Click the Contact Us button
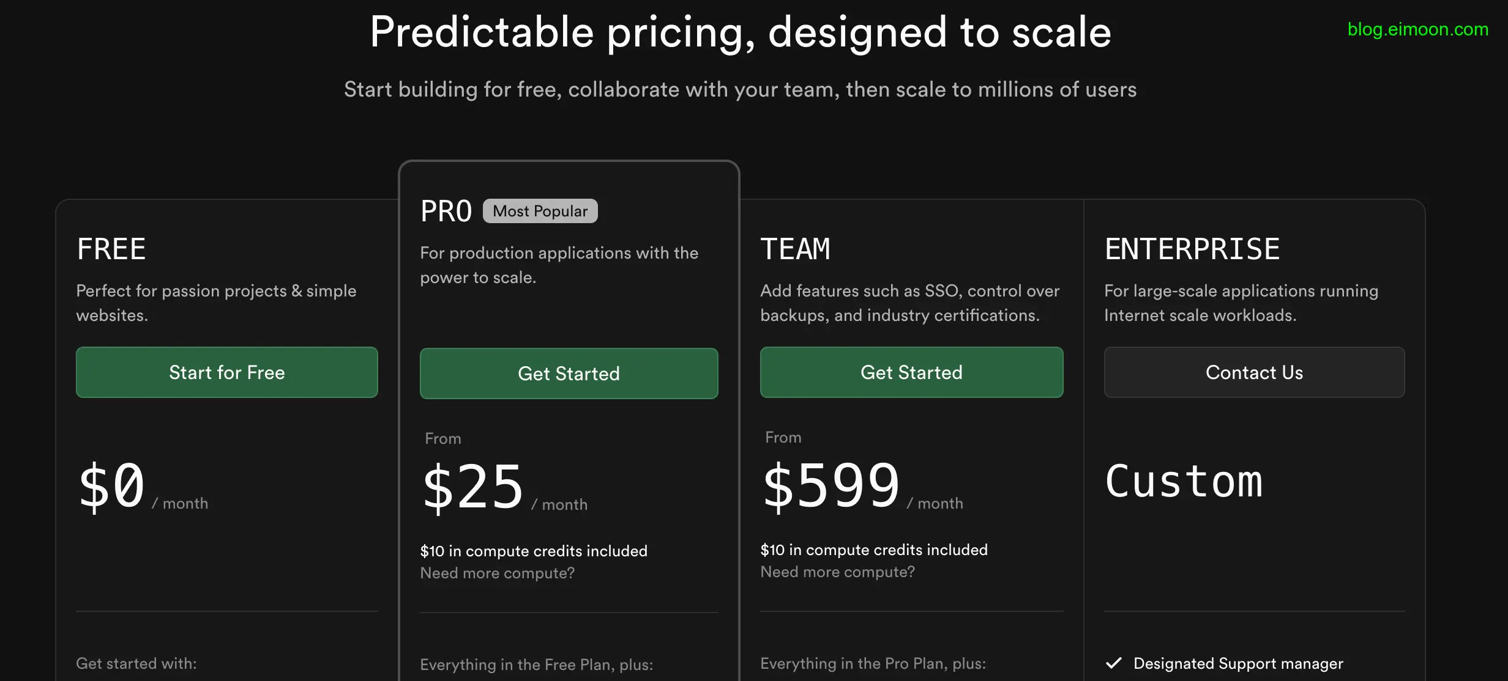 coord(1254,372)
